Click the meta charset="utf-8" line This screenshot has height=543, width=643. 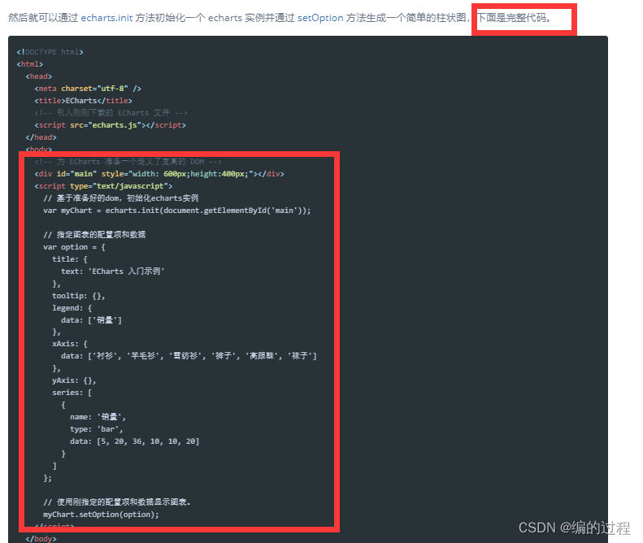88,89
